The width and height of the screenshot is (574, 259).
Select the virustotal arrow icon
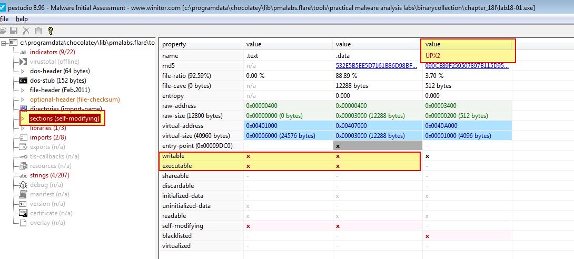(23, 62)
